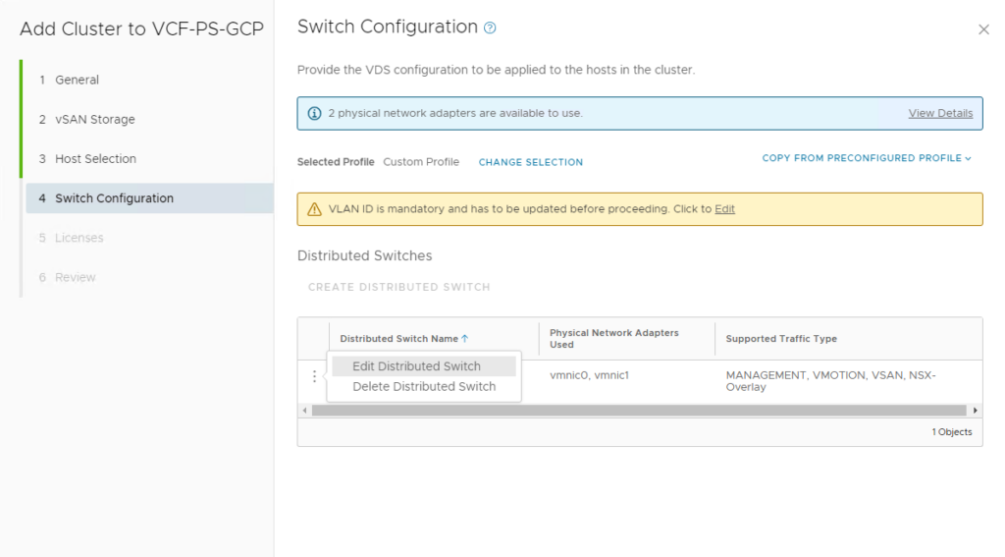1005x557 pixels.
Task: Close the Add Cluster wizard dialog
Action: pos(983,29)
